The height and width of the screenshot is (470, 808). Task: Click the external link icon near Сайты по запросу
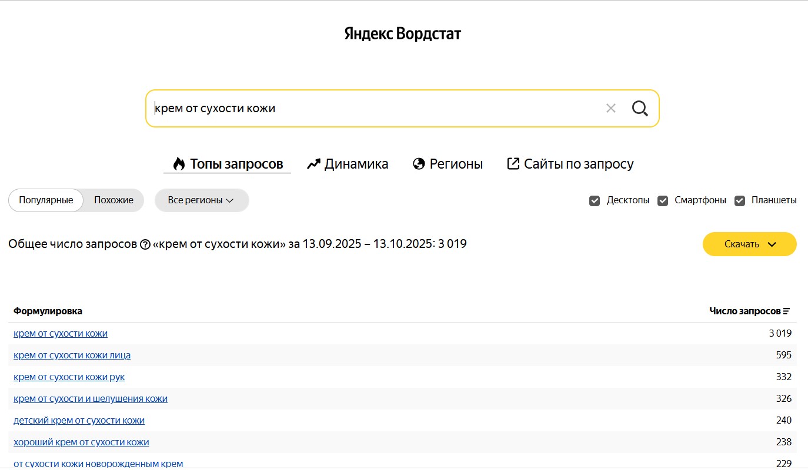click(x=514, y=163)
